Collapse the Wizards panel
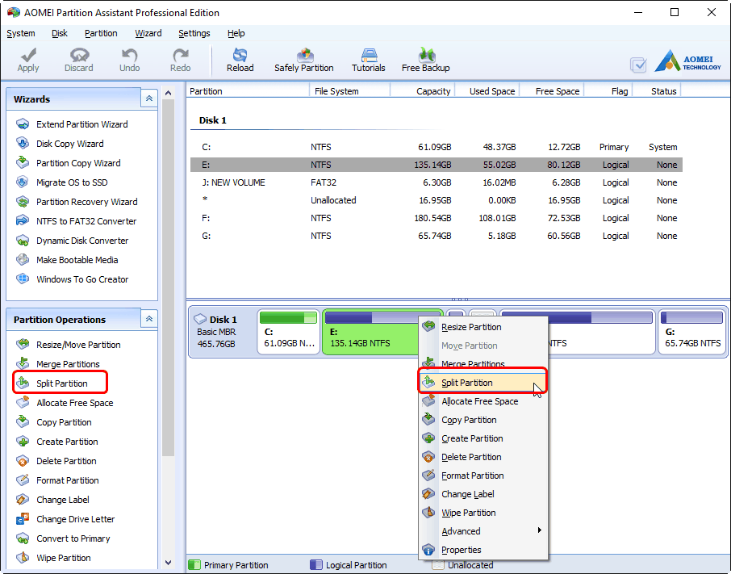Viewport: 731px width, 574px height. pos(149,98)
